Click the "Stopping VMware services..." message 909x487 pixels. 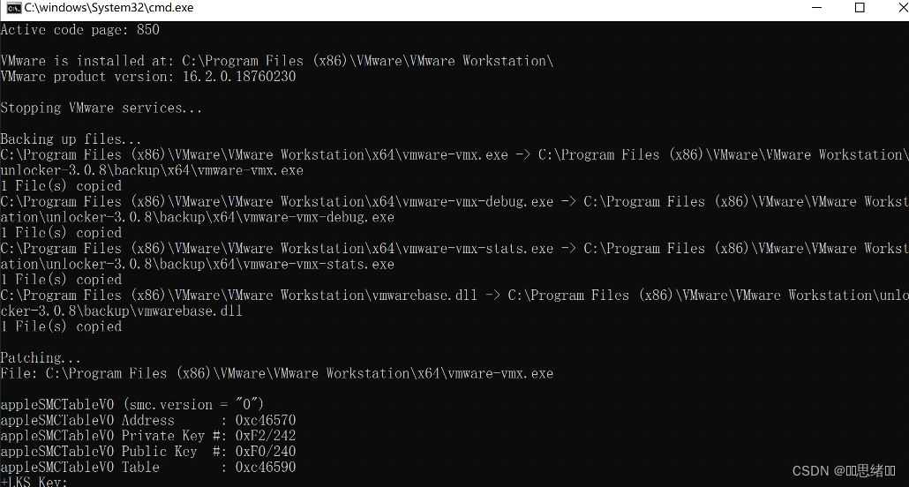(x=101, y=109)
